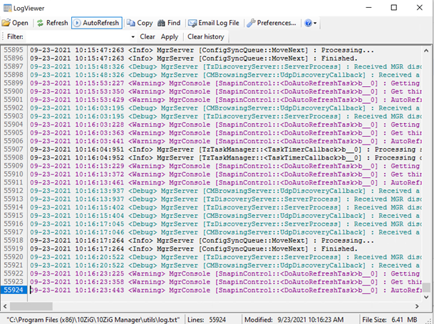Click the Copy text label
Screen dimensions: 434x324
145,23
